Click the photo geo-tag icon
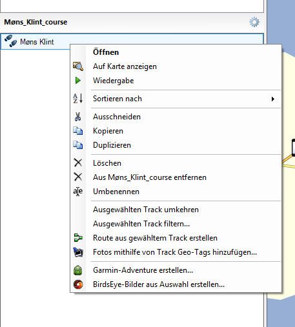Image resolution: width=295 pixels, height=327 pixels. 78,252
